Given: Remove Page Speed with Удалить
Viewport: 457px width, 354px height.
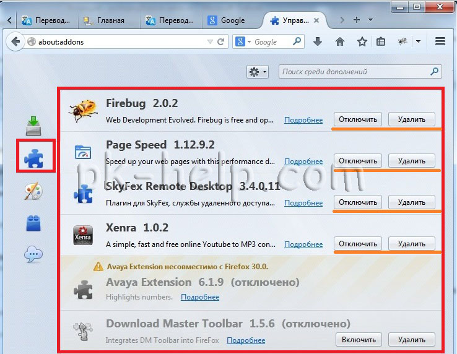Looking at the screenshot, I should coord(412,161).
